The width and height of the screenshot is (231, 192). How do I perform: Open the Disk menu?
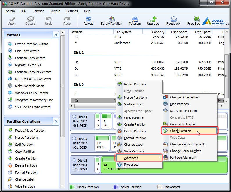pyautogui.click(x=24, y=11)
